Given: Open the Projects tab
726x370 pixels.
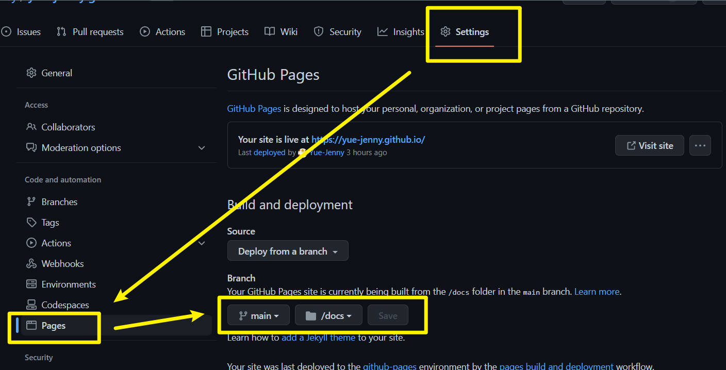Looking at the screenshot, I should click(x=225, y=32).
